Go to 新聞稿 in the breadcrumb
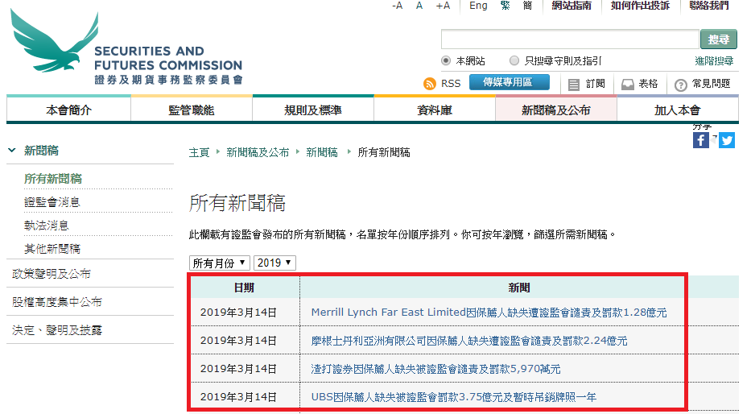This screenshot has width=751, height=414. (322, 152)
